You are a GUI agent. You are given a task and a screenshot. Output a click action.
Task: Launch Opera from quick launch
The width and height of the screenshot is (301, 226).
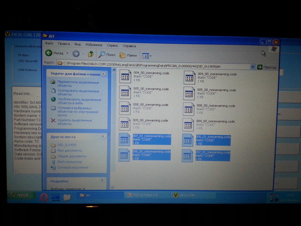(x=44, y=197)
